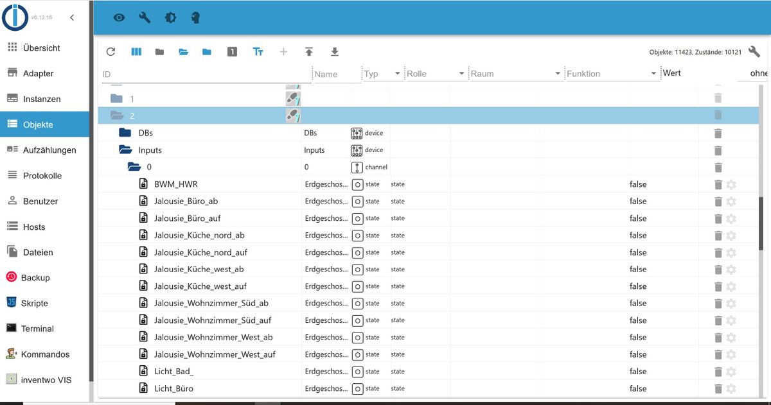Add a new object with plus icon
Image resolution: width=771 pixels, height=405 pixels.
[283, 52]
